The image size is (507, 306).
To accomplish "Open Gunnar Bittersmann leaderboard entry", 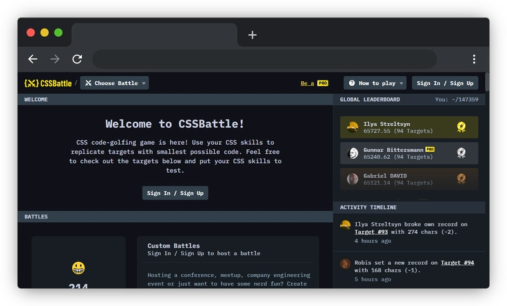I will pyautogui.click(x=409, y=153).
